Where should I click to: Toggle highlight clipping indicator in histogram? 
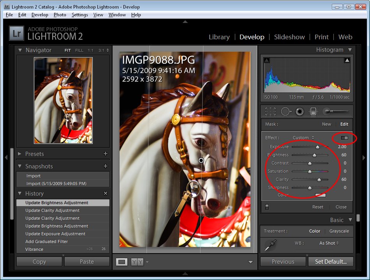347,60
